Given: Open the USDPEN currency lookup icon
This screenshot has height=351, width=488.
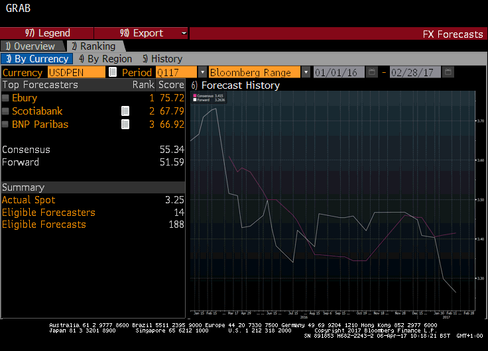Looking at the screenshot, I should tap(113, 72).
